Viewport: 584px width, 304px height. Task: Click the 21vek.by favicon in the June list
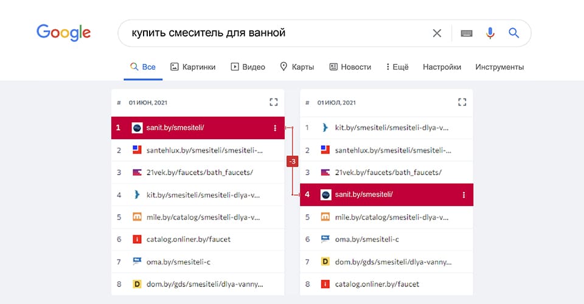point(137,172)
